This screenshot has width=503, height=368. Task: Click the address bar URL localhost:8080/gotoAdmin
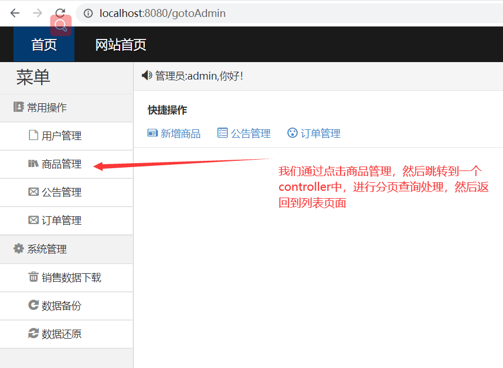(162, 13)
